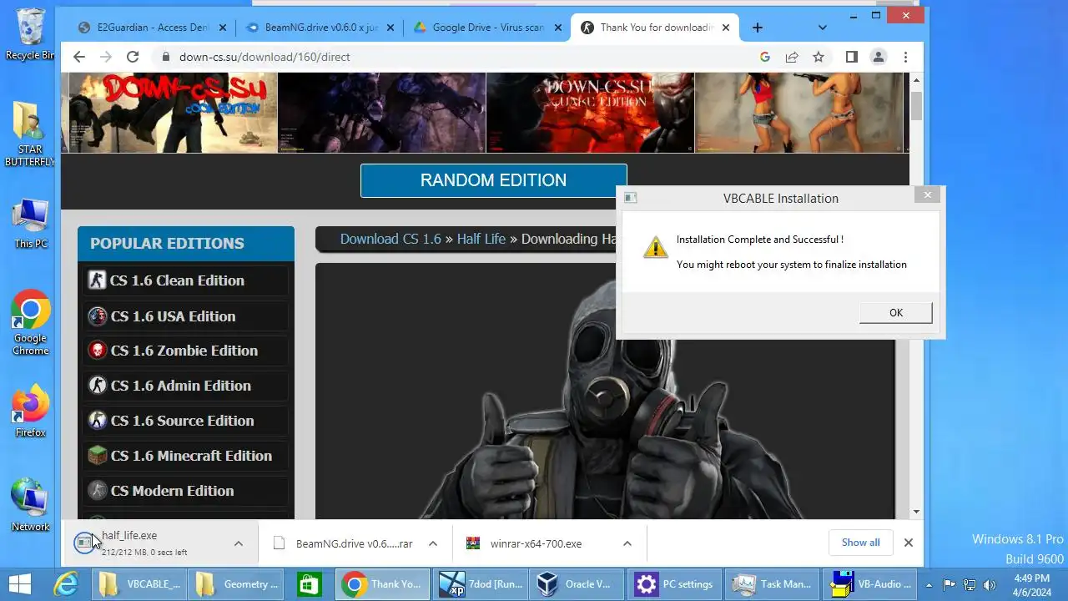Open CS 1.6 USA Edition
The height and width of the screenshot is (601, 1068).
[185, 316]
